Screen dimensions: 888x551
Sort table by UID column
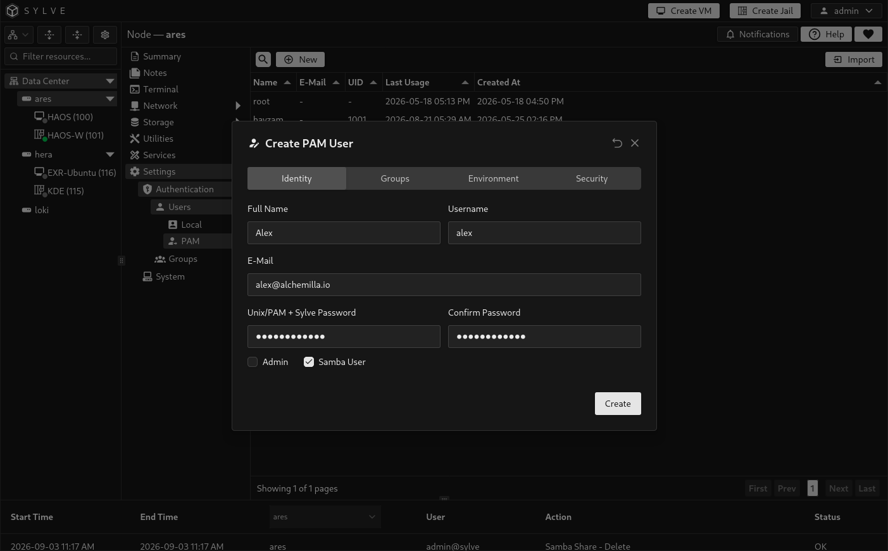point(363,82)
